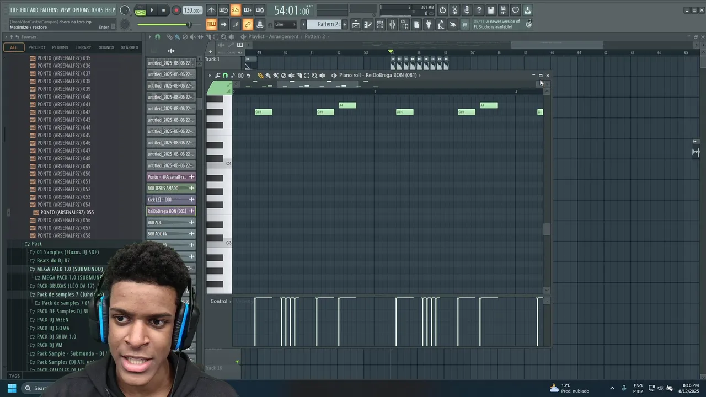The image size is (706, 397).
Task: Open the undo history icon
Action: pos(442,10)
